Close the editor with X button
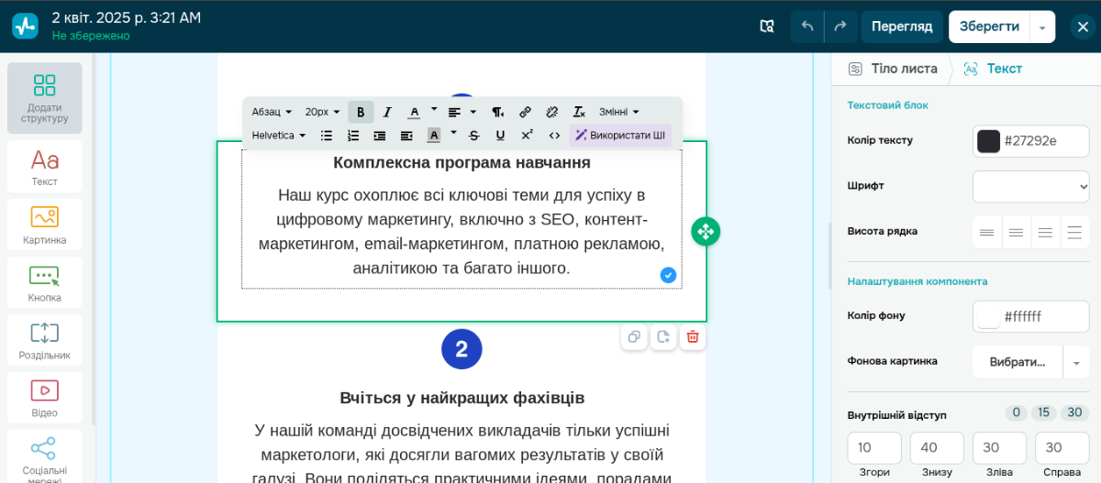The width and height of the screenshot is (1101, 483). tap(1083, 27)
